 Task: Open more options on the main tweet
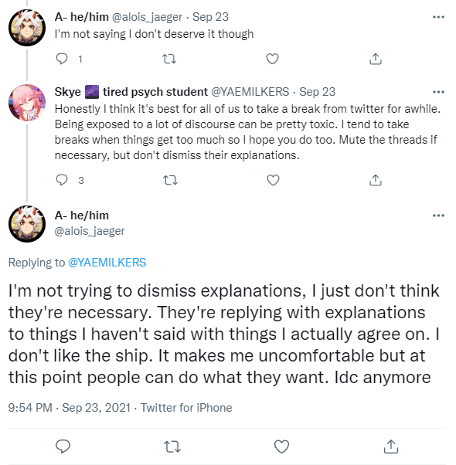tap(438, 216)
